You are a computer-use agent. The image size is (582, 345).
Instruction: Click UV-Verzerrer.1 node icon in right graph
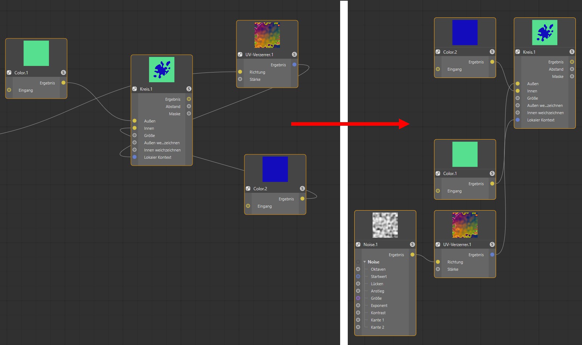tap(438, 244)
